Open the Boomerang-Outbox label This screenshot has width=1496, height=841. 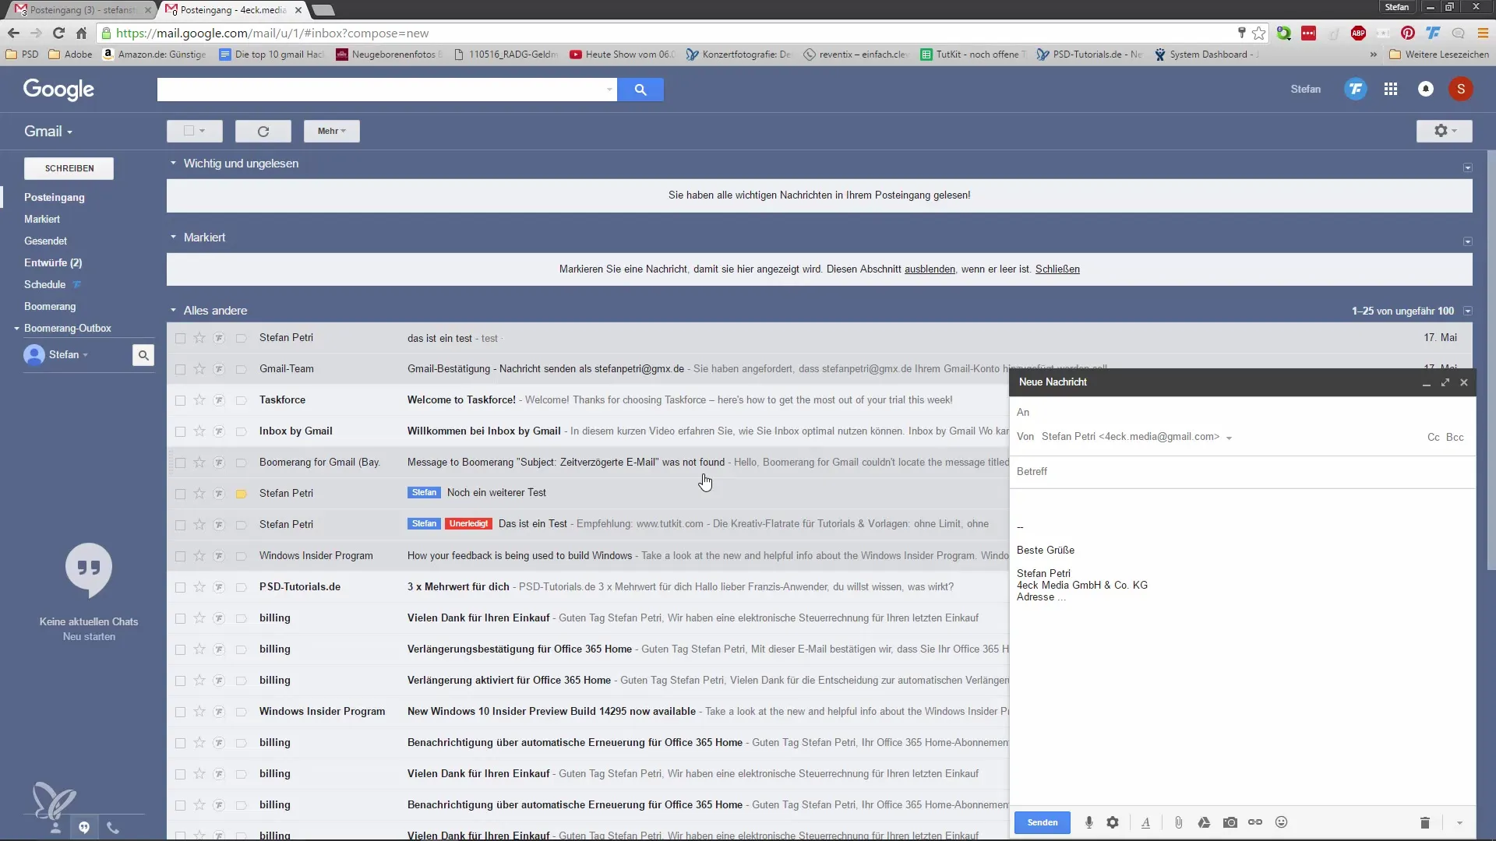pos(68,328)
